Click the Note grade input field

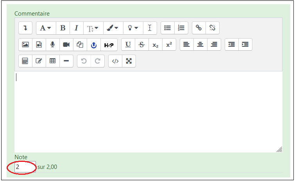[25, 167]
